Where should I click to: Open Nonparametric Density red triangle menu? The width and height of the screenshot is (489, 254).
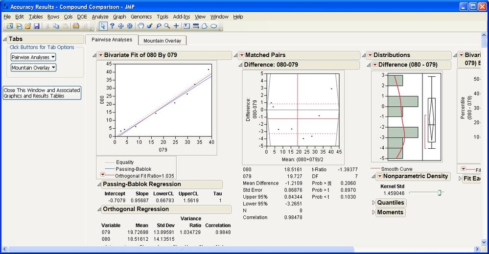point(379,176)
